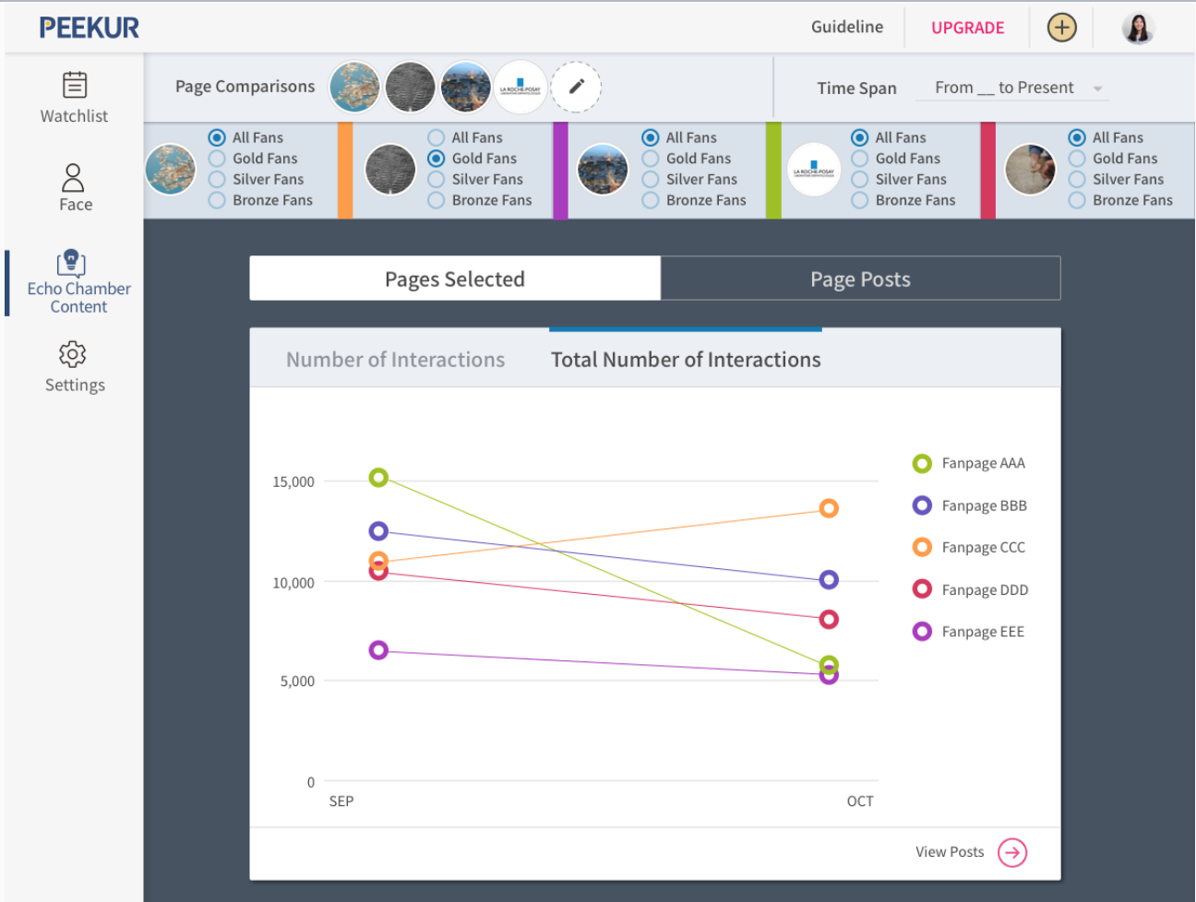Click the first page thumbnail in Page Comparisons
Image resolution: width=1196 pixels, height=902 pixels.
coord(354,88)
